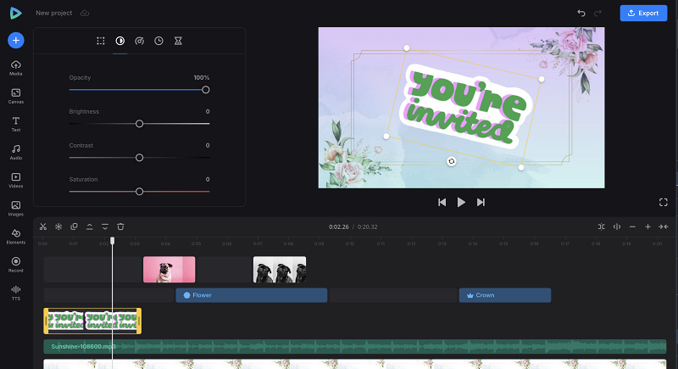Click the Saturation slider handle

point(139,191)
